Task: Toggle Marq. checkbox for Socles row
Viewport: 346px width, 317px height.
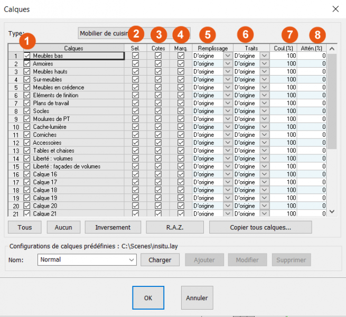Action: pyautogui.click(x=181, y=111)
